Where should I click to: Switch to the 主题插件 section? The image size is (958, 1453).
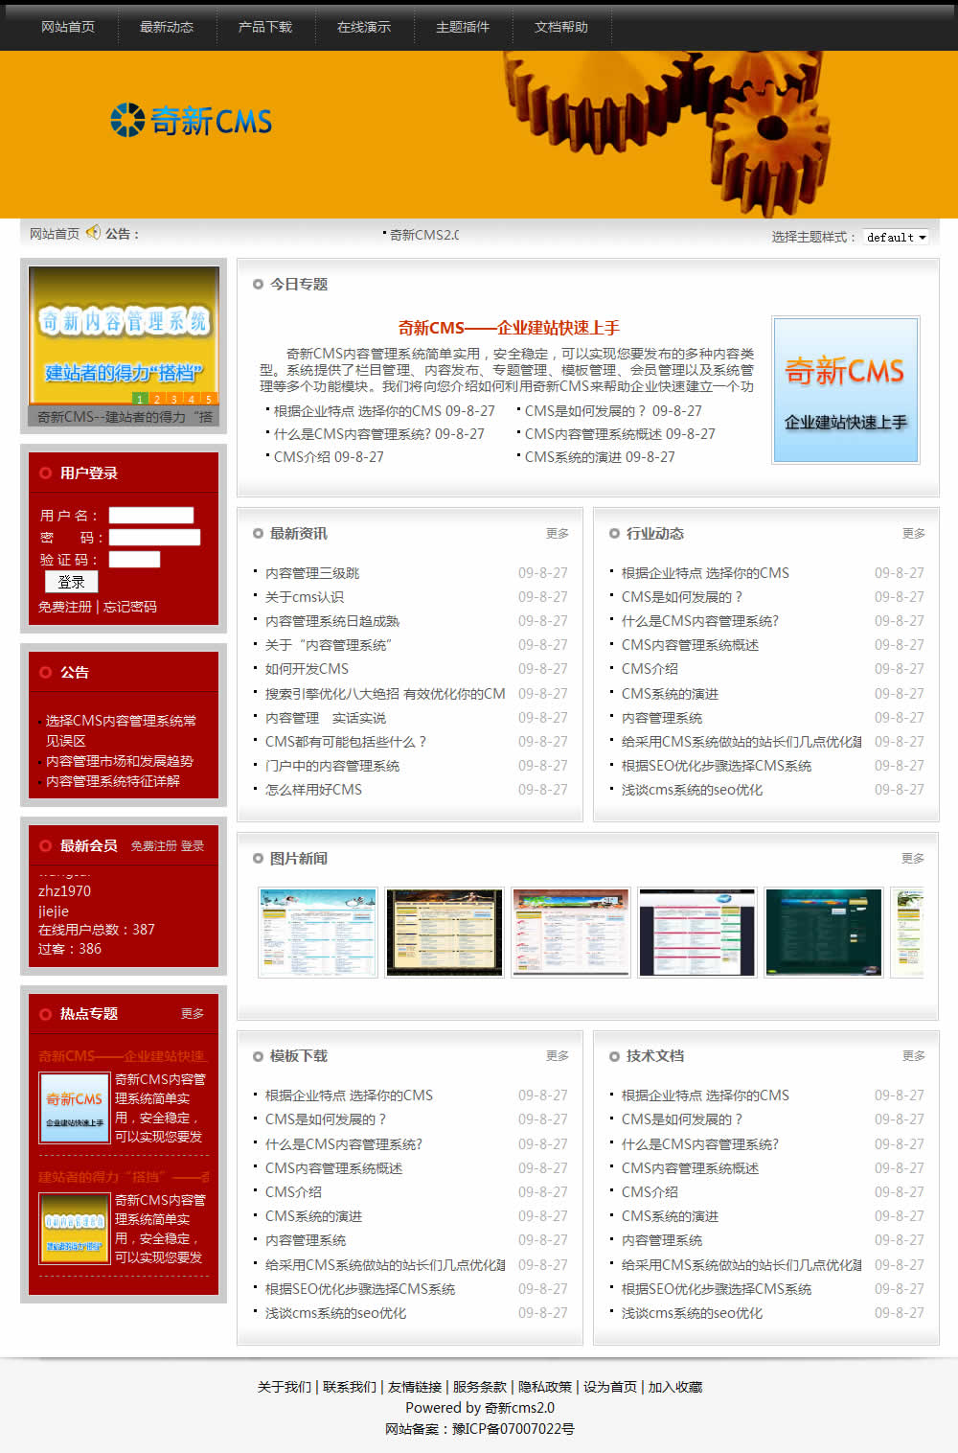(463, 27)
